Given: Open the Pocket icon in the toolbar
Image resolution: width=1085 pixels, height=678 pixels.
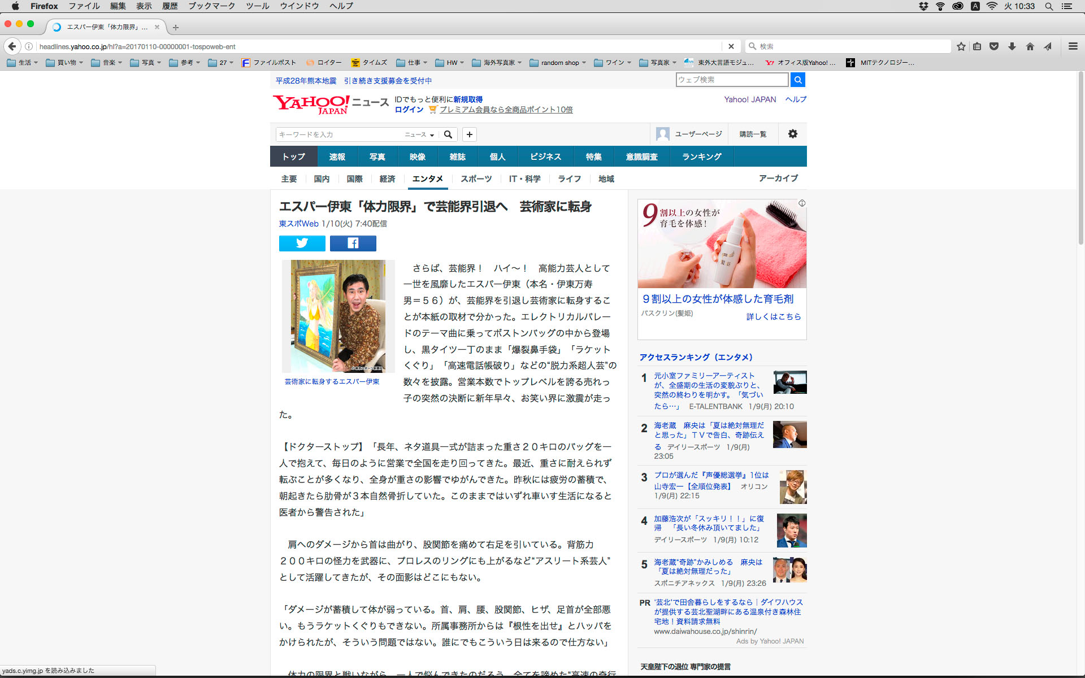Looking at the screenshot, I should pyautogui.click(x=994, y=46).
